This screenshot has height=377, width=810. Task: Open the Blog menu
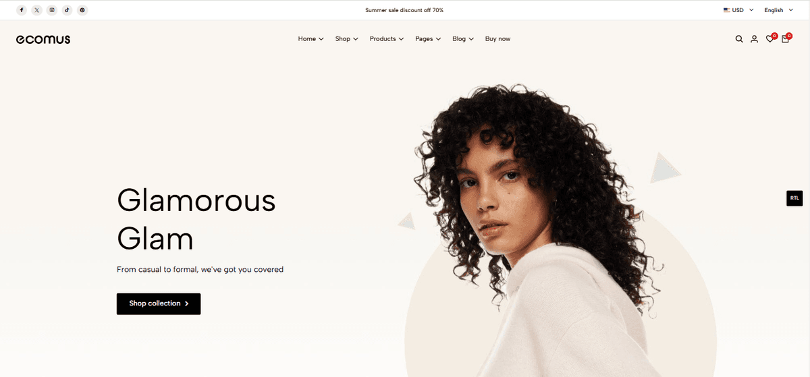(463, 39)
